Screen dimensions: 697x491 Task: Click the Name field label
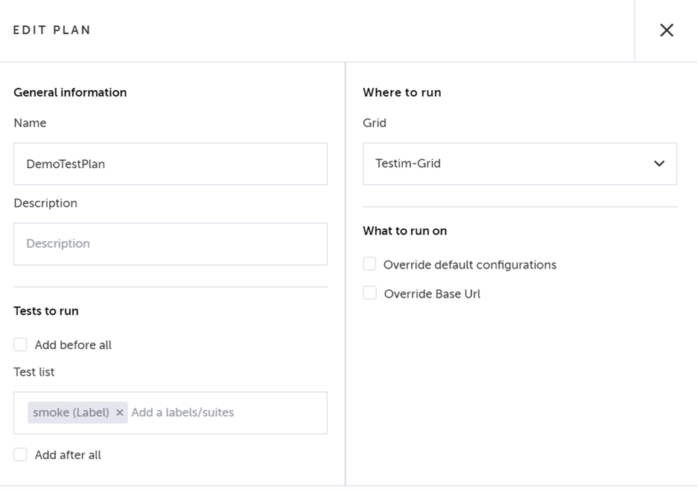tap(30, 123)
